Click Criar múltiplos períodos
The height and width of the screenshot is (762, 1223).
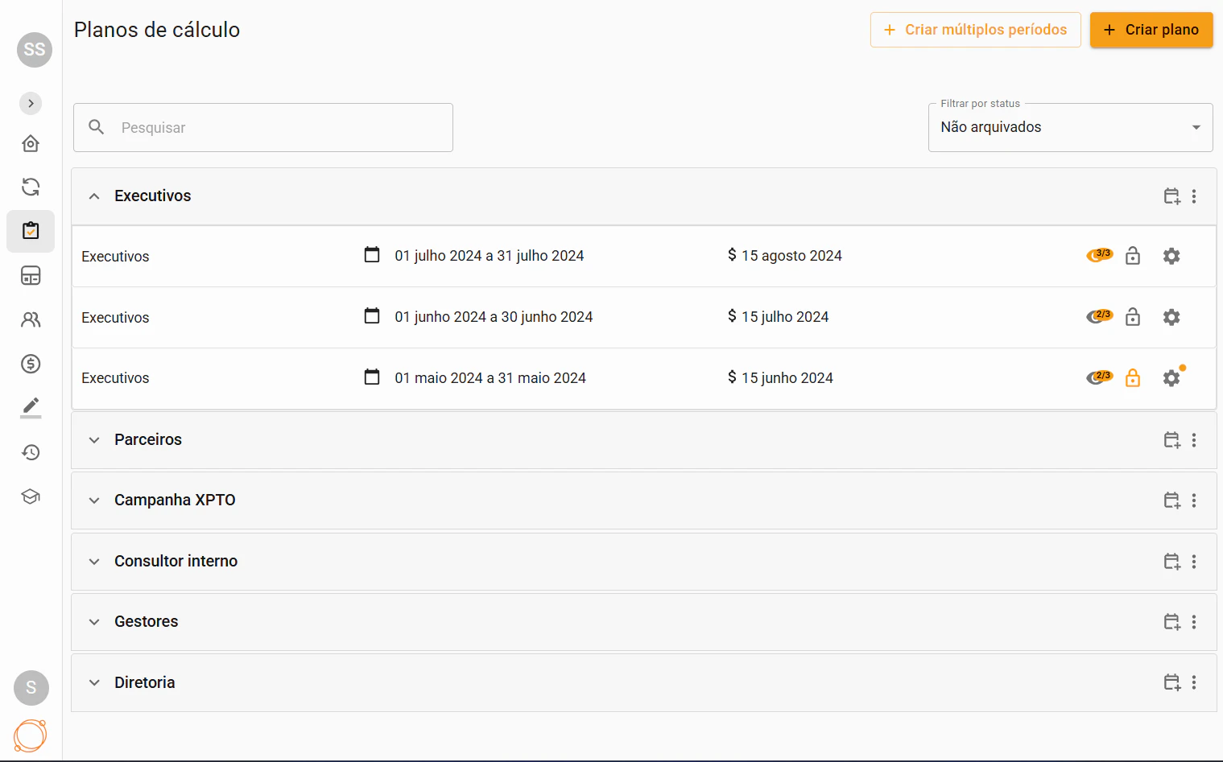(975, 30)
